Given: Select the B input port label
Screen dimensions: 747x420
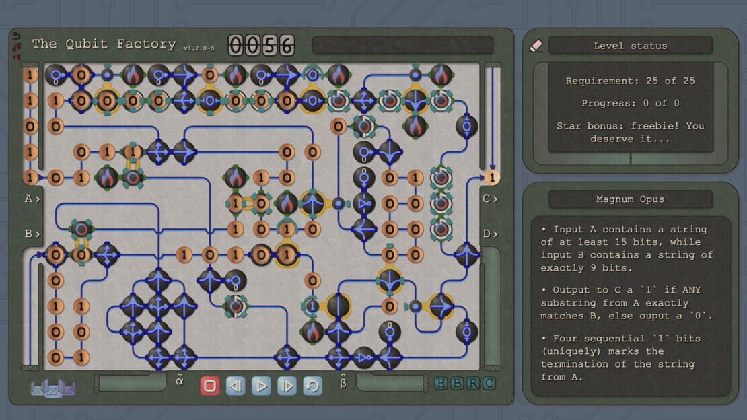Looking at the screenshot, I should [x=32, y=234].
